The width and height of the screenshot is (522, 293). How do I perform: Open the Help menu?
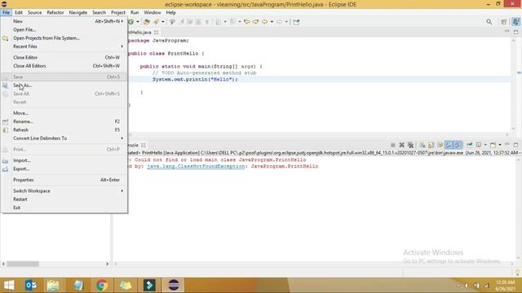pos(170,13)
